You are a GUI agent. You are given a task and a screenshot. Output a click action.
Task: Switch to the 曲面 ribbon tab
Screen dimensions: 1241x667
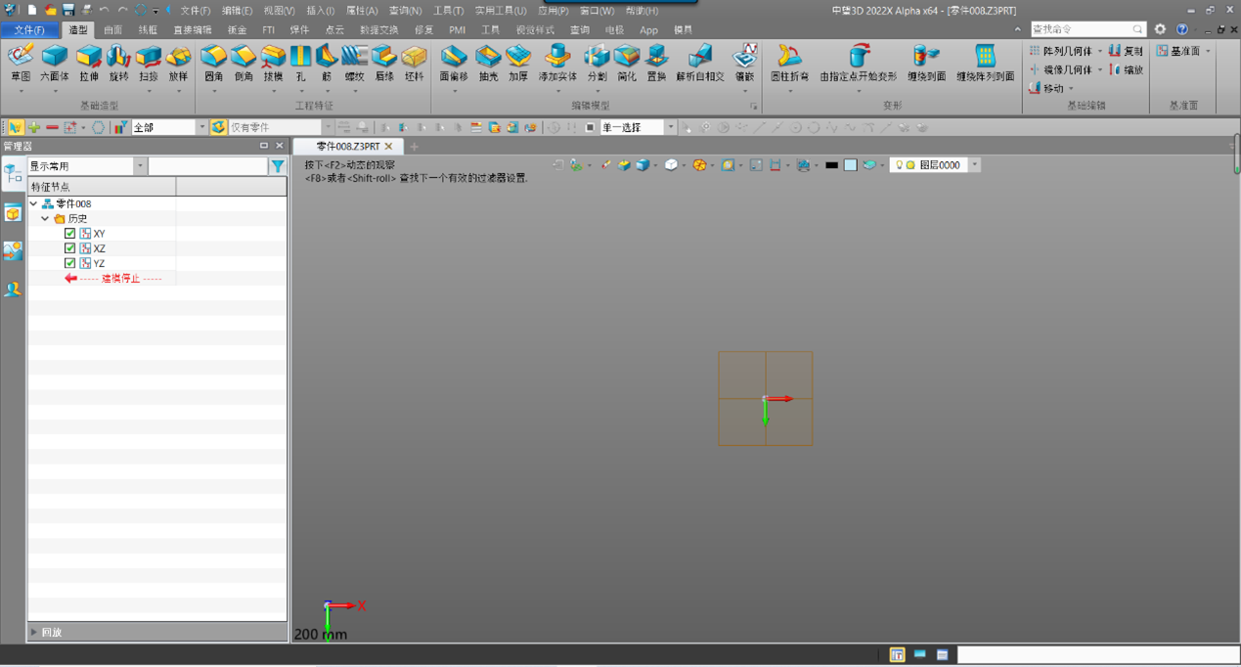pos(112,30)
